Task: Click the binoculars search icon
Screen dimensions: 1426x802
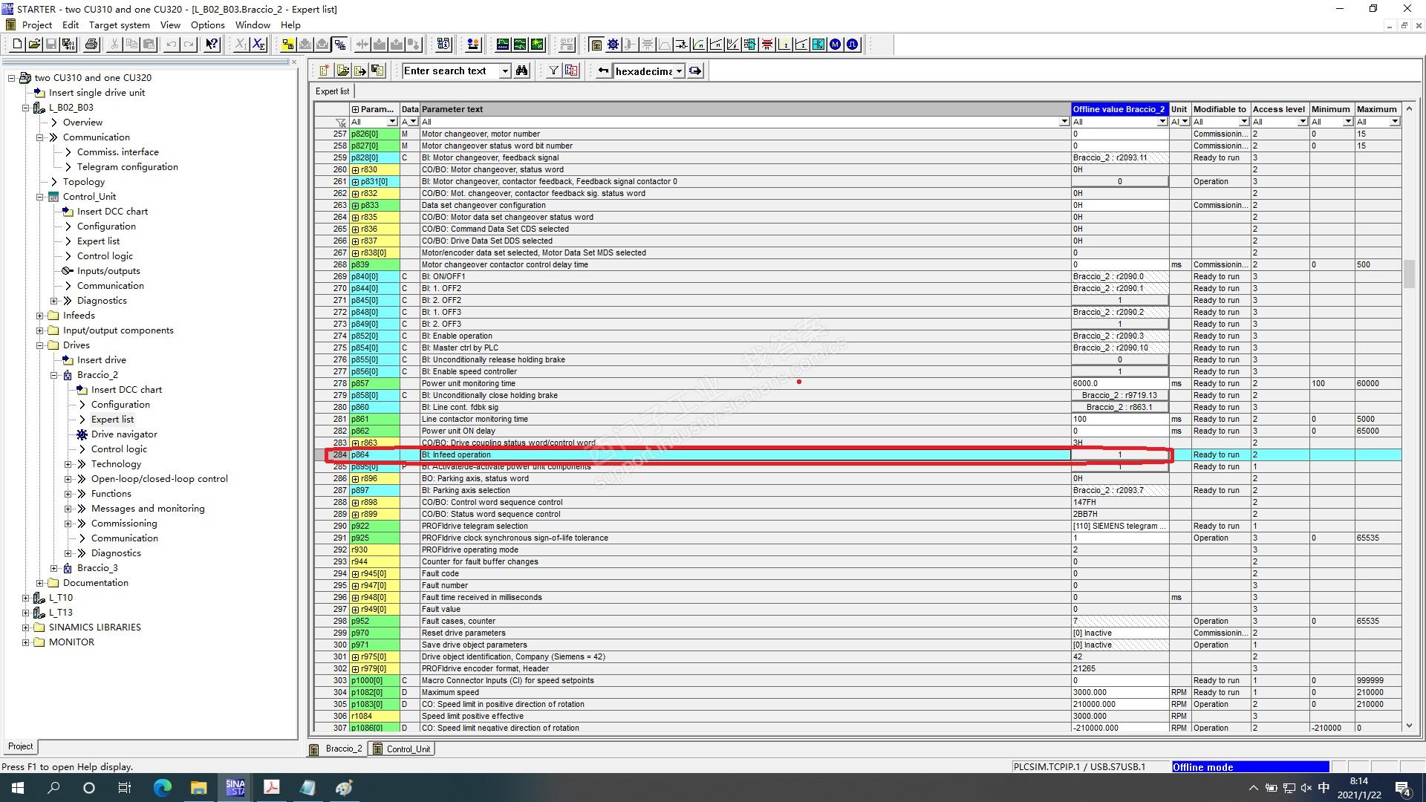Action: [x=522, y=71]
